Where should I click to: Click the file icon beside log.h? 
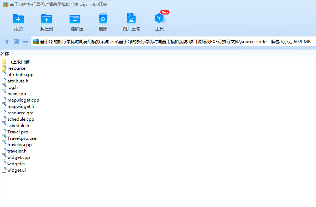tap(4, 87)
